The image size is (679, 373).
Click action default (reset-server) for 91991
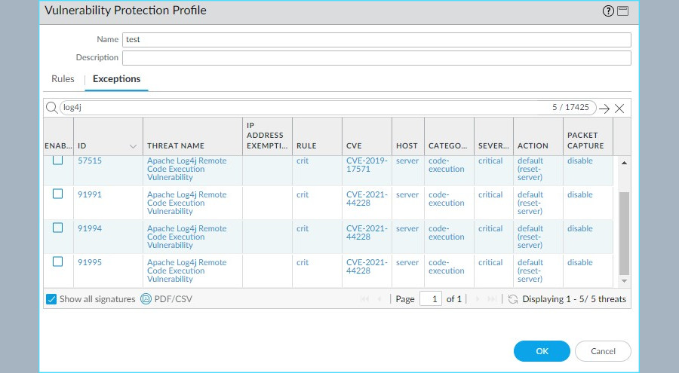530,203
